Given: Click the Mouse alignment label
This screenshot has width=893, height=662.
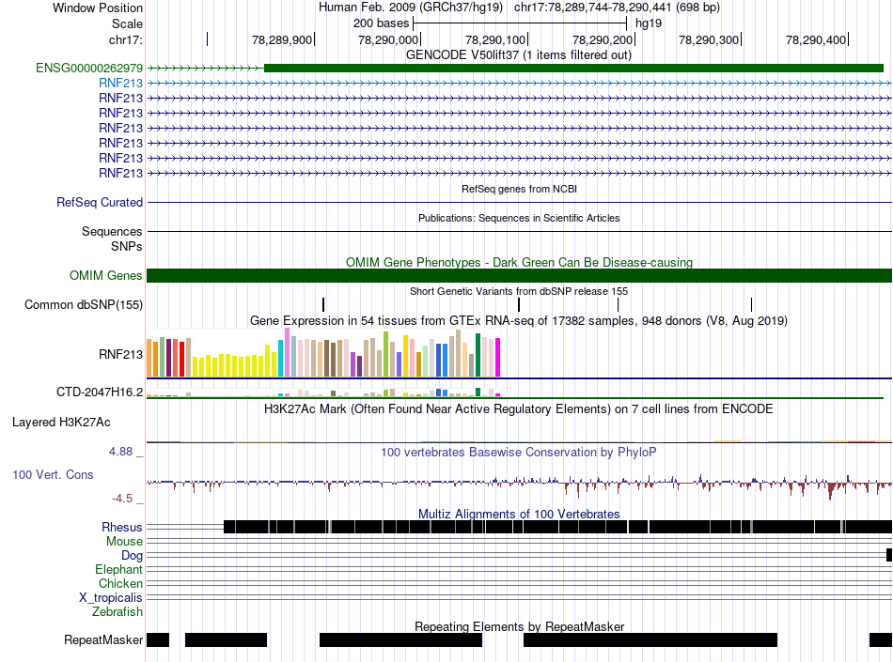Looking at the screenshot, I should 124,542.
